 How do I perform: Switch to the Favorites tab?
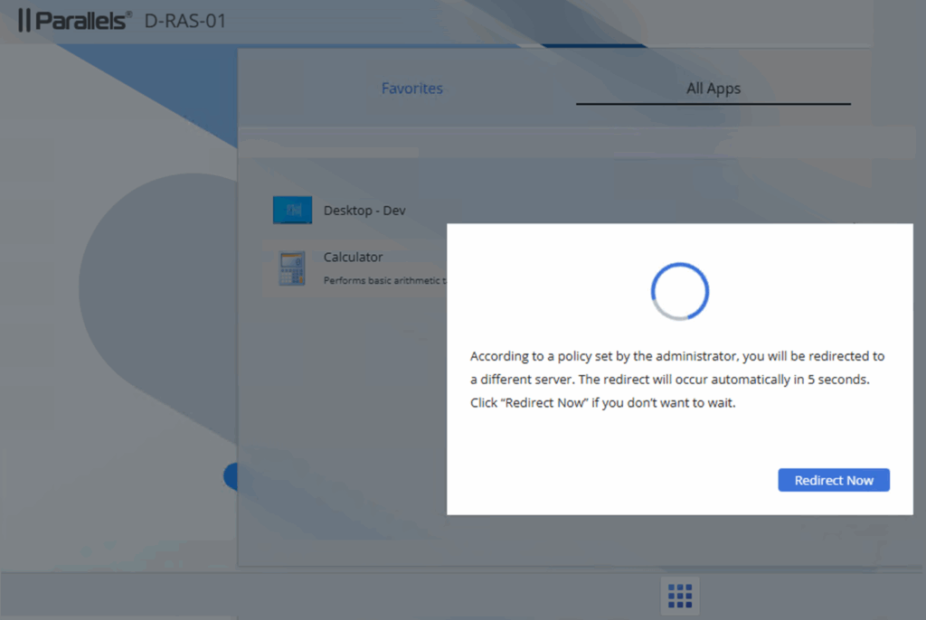pos(411,89)
